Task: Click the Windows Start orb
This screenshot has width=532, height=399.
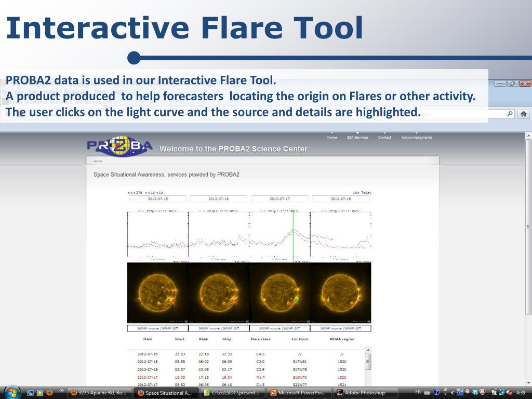Action: coord(12,393)
